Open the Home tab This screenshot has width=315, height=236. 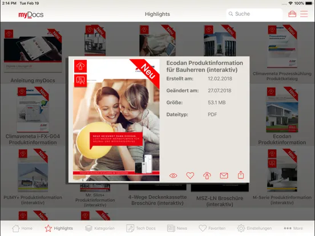pyautogui.click(x=22, y=228)
